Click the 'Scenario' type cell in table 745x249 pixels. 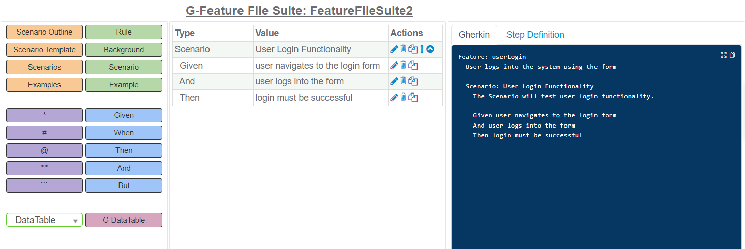coord(213,49)
